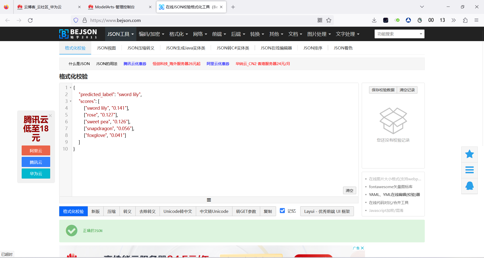484x258 pixels.
Task: Bookmark the page via the star icon
Action: (x=329, y=20)
